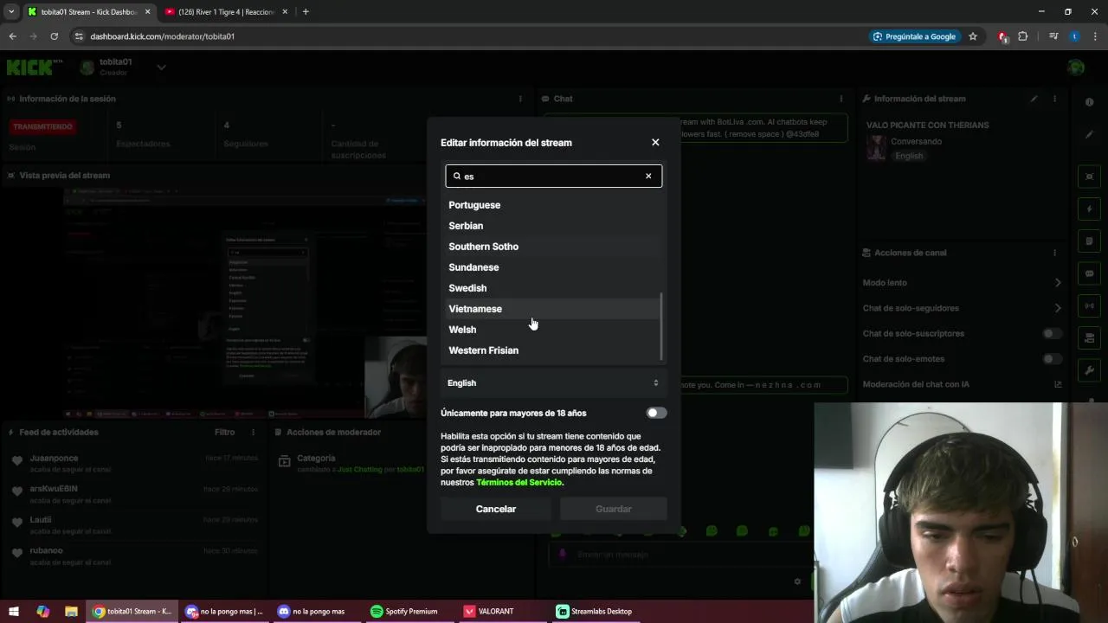
Task: Toggle chat widget icon in sidebar
Action: [1090, 273]
